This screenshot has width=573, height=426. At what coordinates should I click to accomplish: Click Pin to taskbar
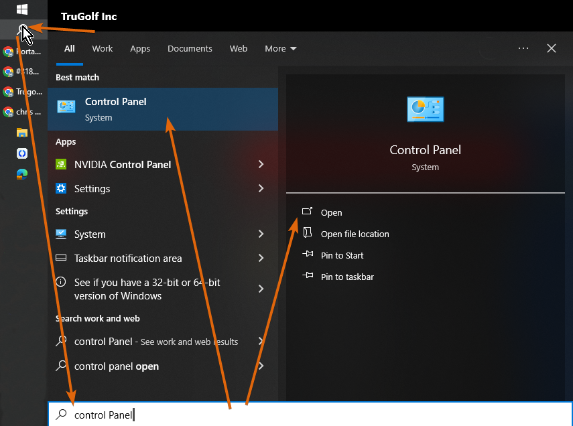point(347,277)
